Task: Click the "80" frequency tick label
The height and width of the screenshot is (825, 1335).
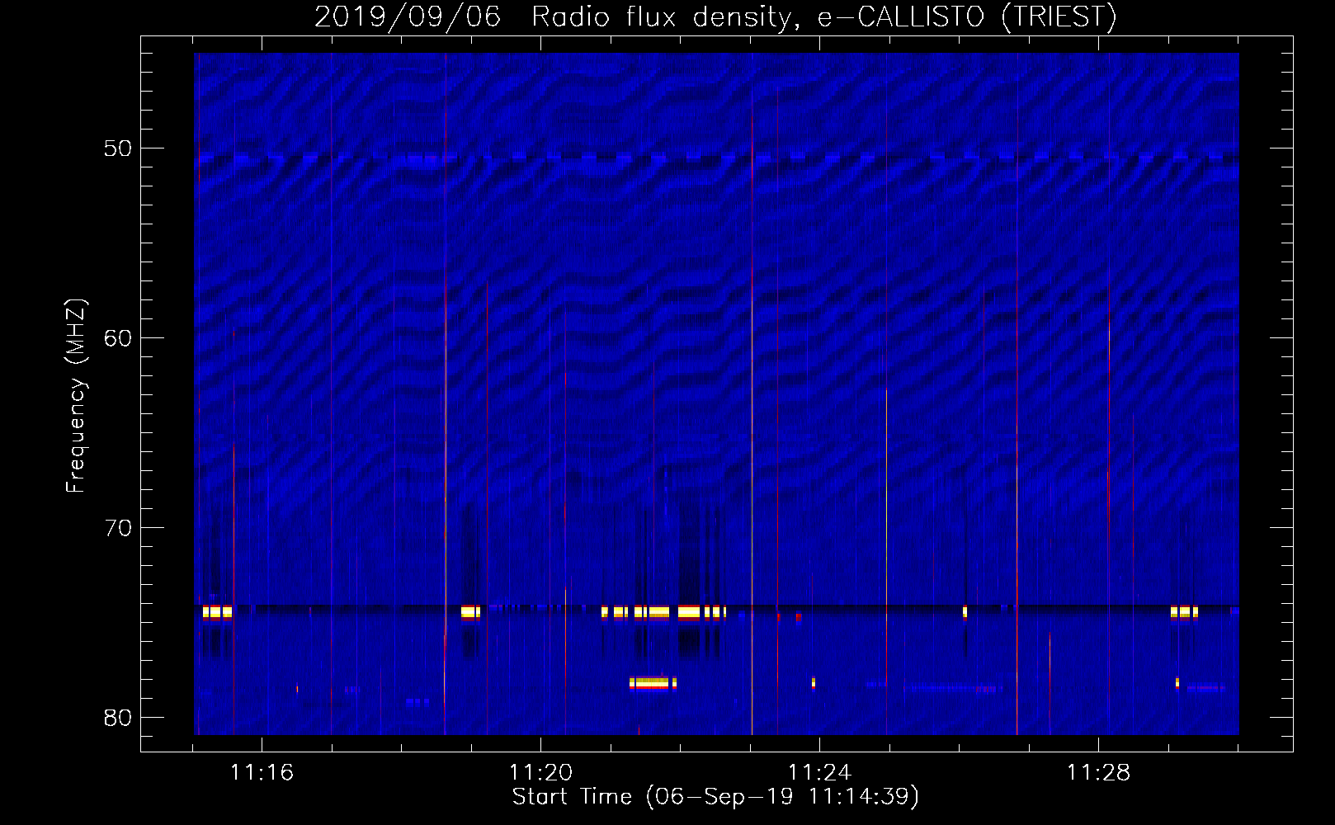Action: 118,718
